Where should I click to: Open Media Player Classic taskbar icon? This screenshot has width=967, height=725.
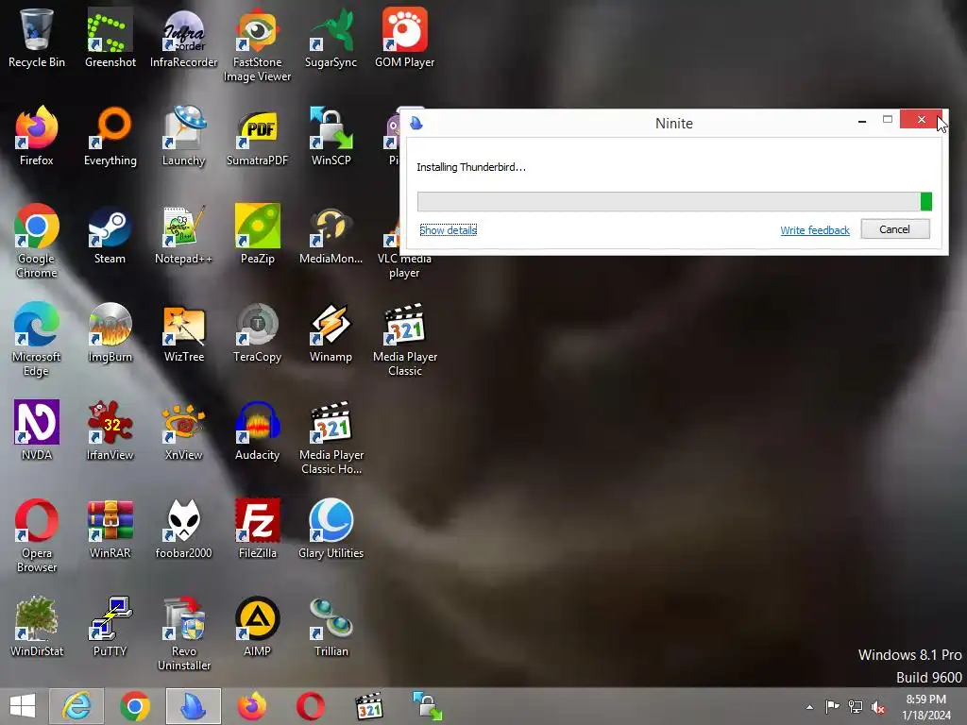click(369, 706)
